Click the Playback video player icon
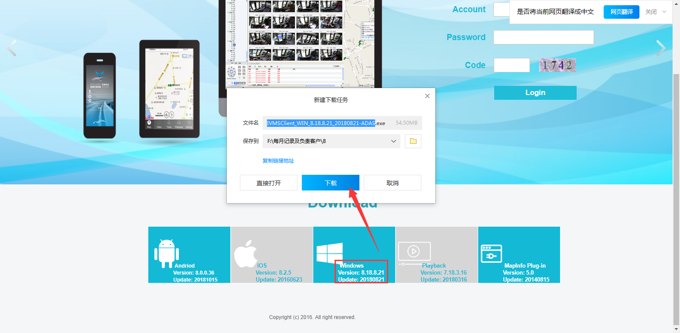 pos(414,254)
